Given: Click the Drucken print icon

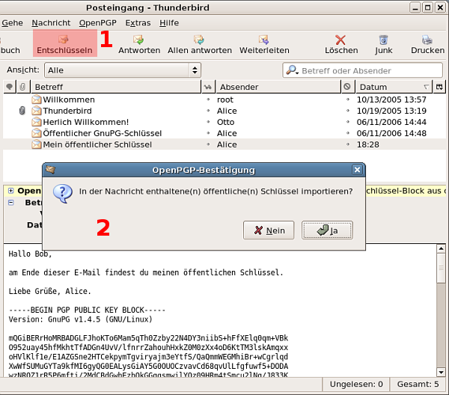Looking at the screenshot, I should click(427, 40).
